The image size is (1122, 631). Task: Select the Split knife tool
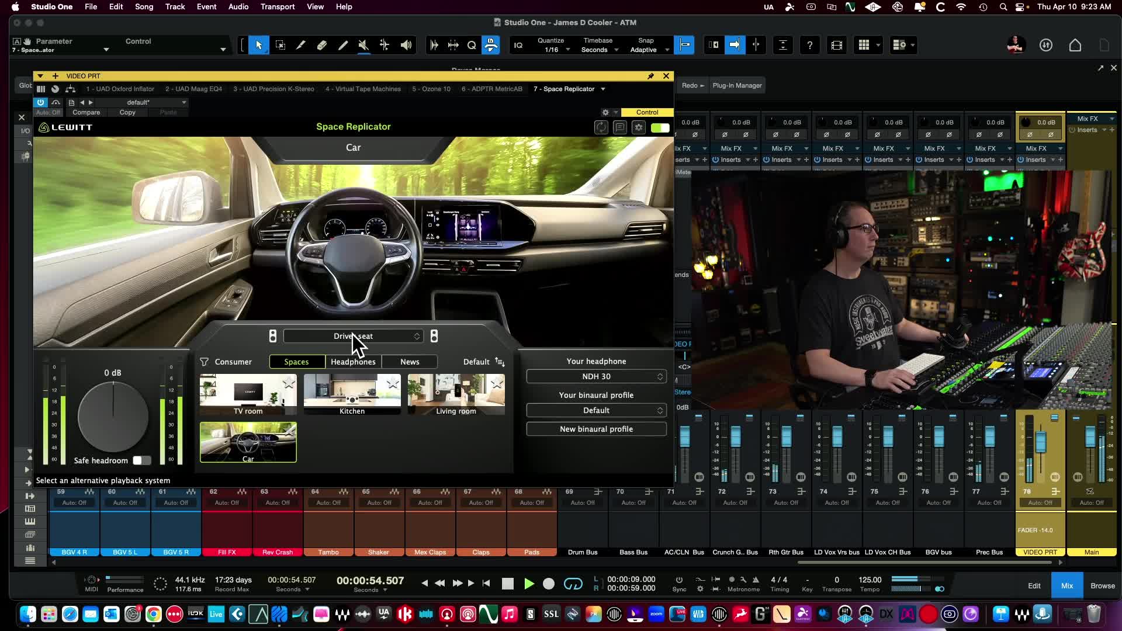(301, 45)
